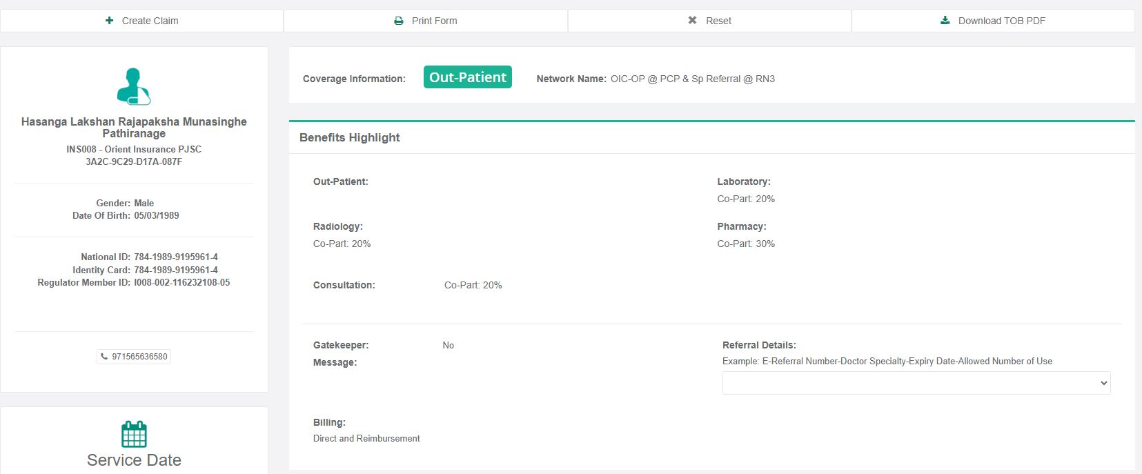
Task: Click the patient name heading
Action: point(134,127)
